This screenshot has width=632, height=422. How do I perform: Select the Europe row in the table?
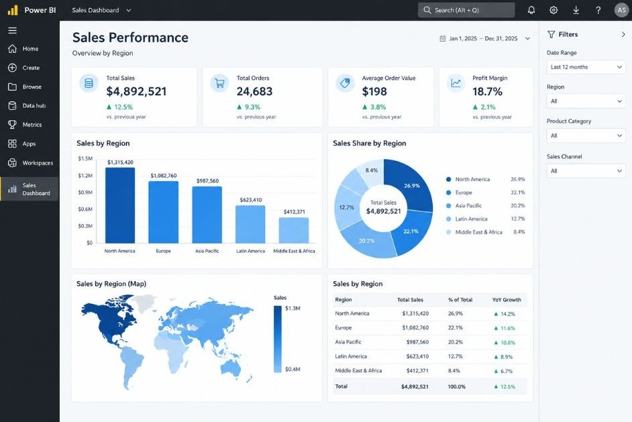click(430, 327)
